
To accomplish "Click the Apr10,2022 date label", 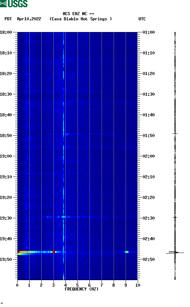I will point(29,19).
